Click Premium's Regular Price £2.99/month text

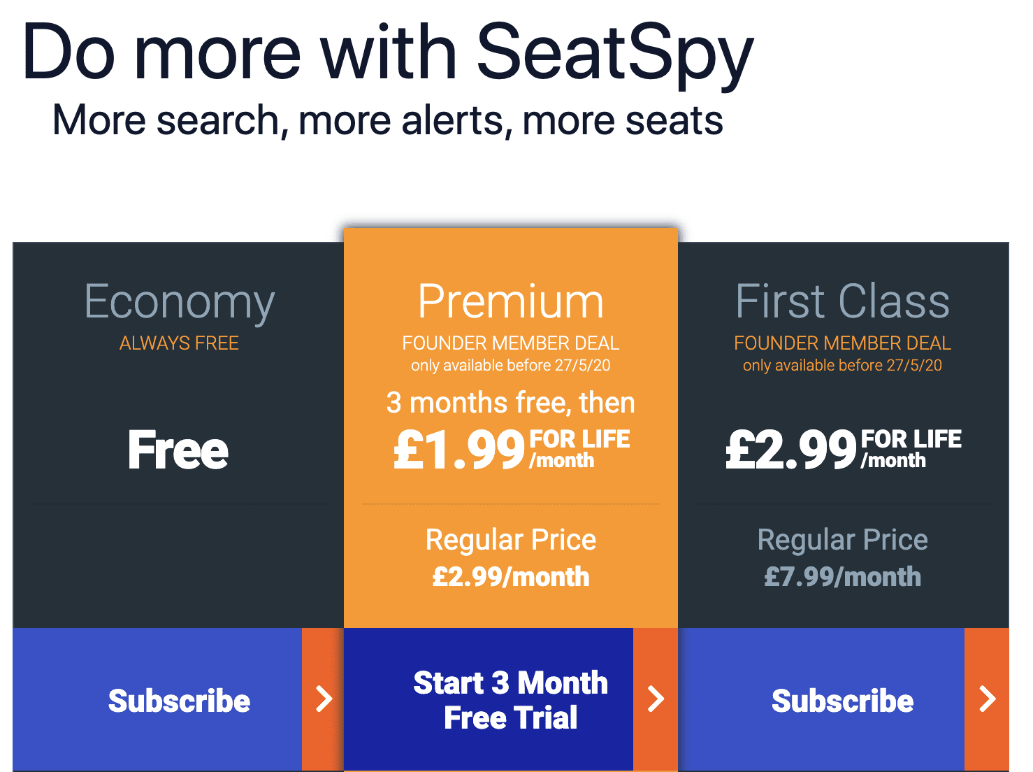[x=511, y=558]
